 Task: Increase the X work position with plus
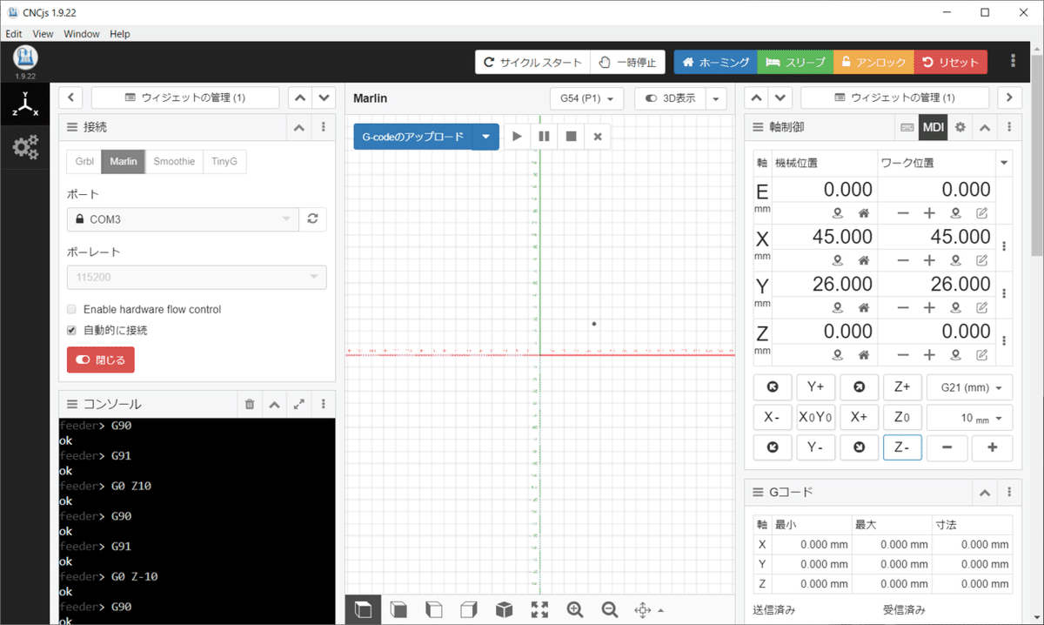click(x=929, y=260)
